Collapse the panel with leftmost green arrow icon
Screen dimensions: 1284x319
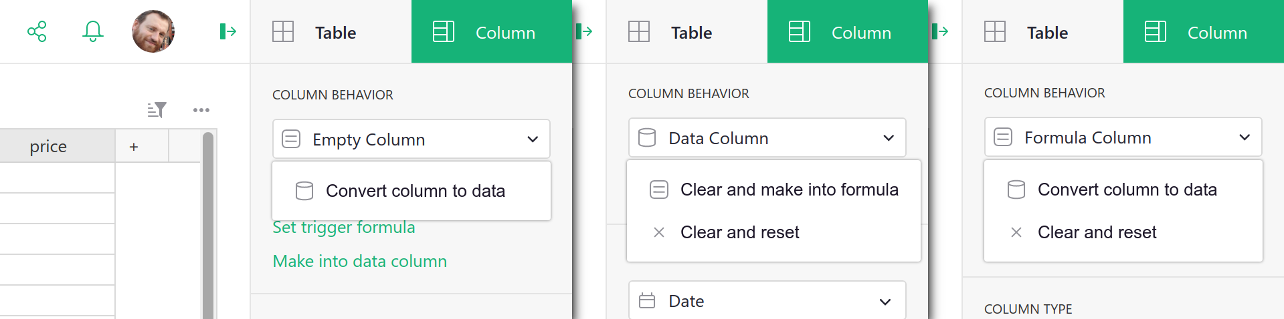click(227, 31)
